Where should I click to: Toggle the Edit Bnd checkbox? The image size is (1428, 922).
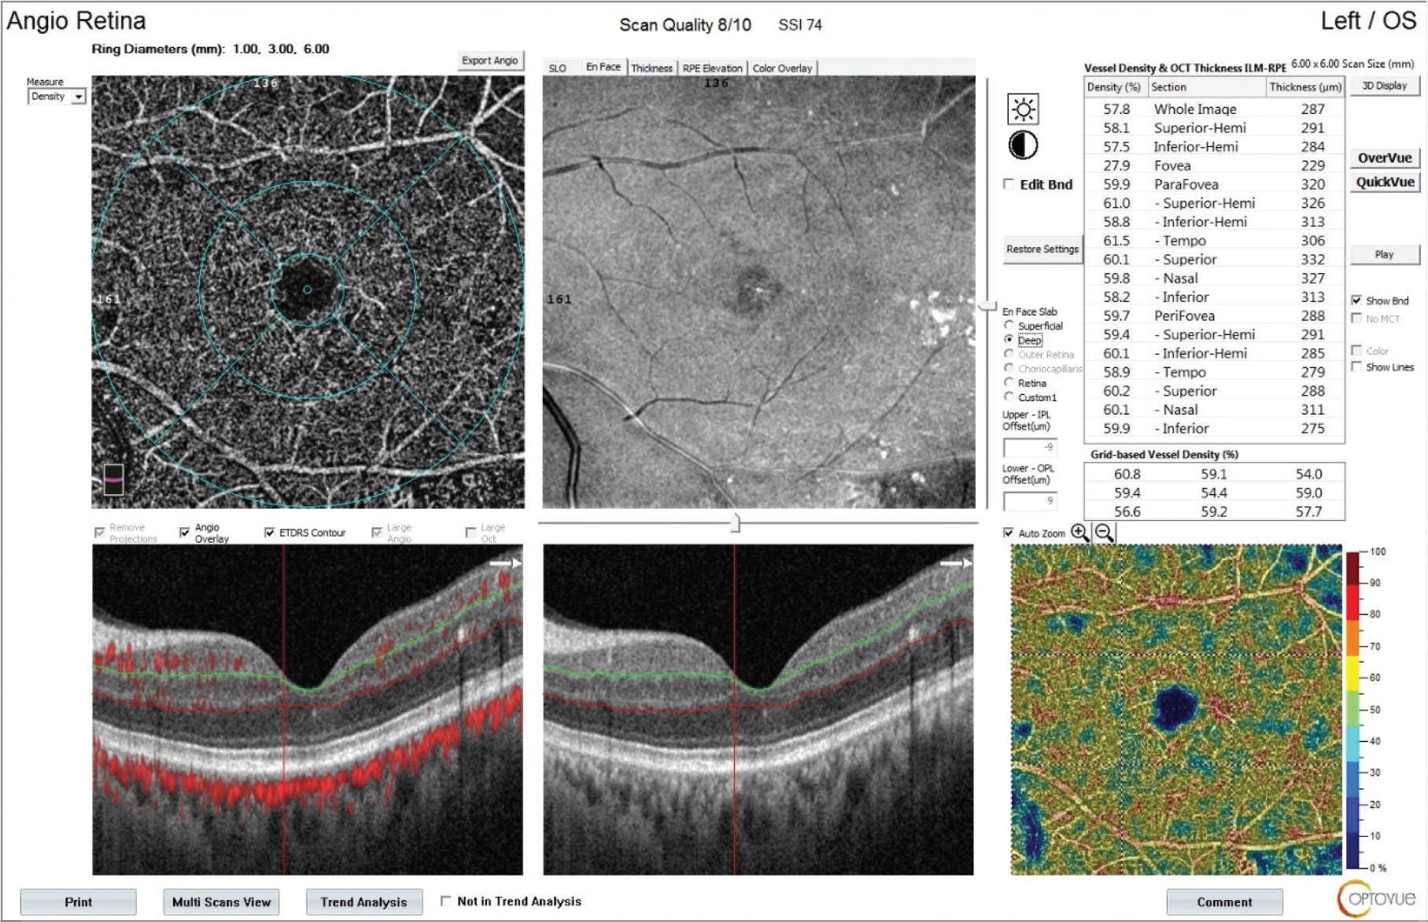tap(1009, 184)
